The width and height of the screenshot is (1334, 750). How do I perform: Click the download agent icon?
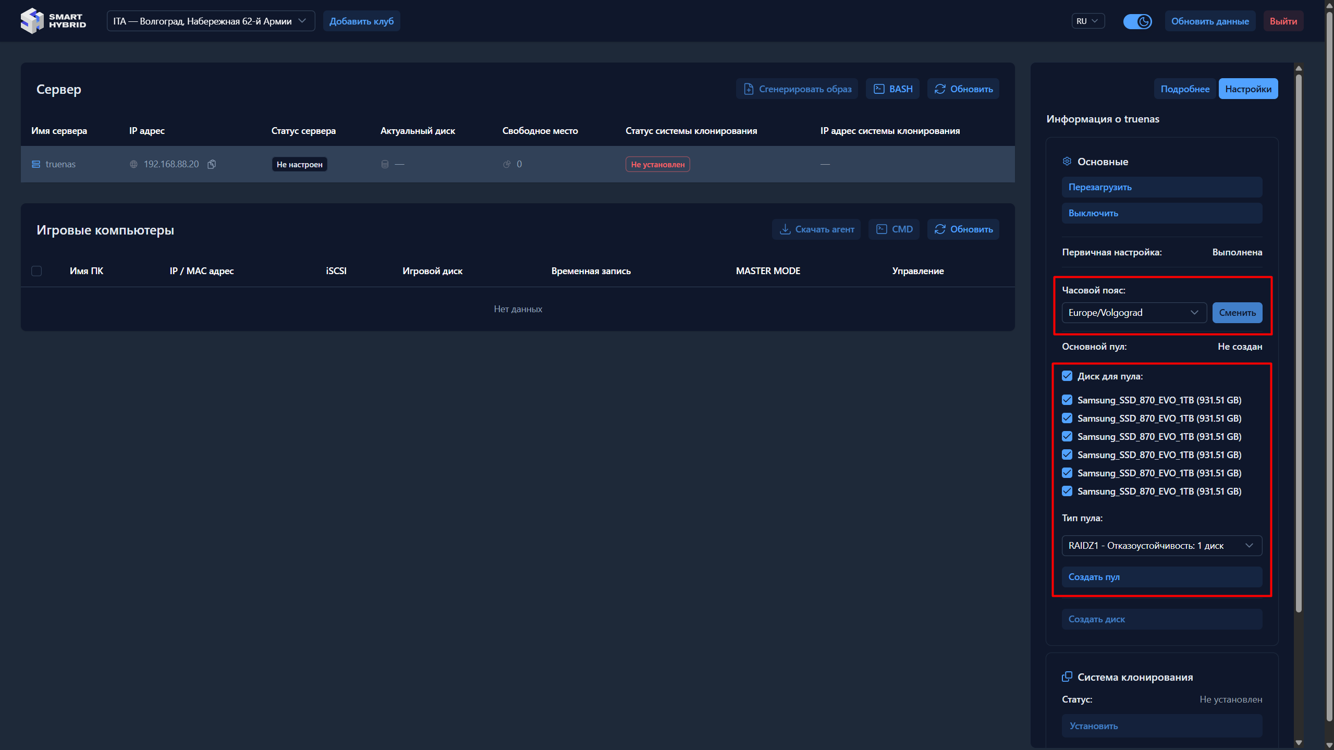pos(785,229)
